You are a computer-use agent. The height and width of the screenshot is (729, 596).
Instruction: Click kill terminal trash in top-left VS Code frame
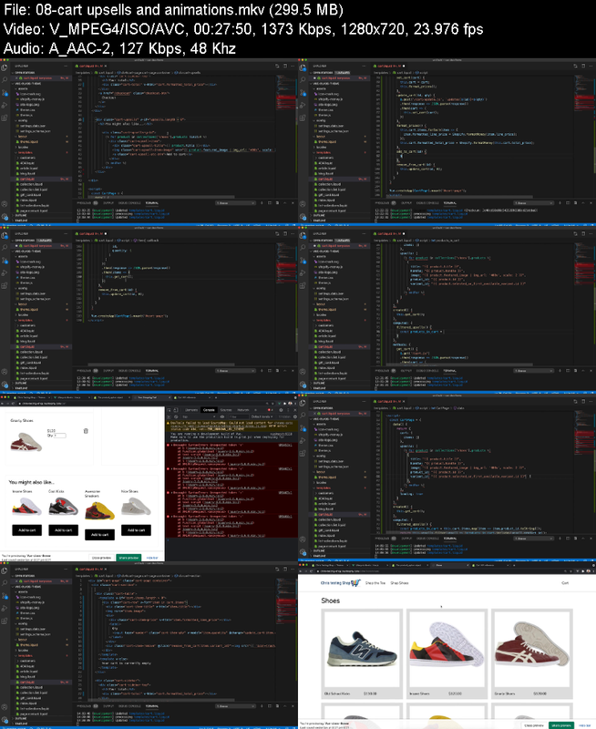click(x=278, y=203)
